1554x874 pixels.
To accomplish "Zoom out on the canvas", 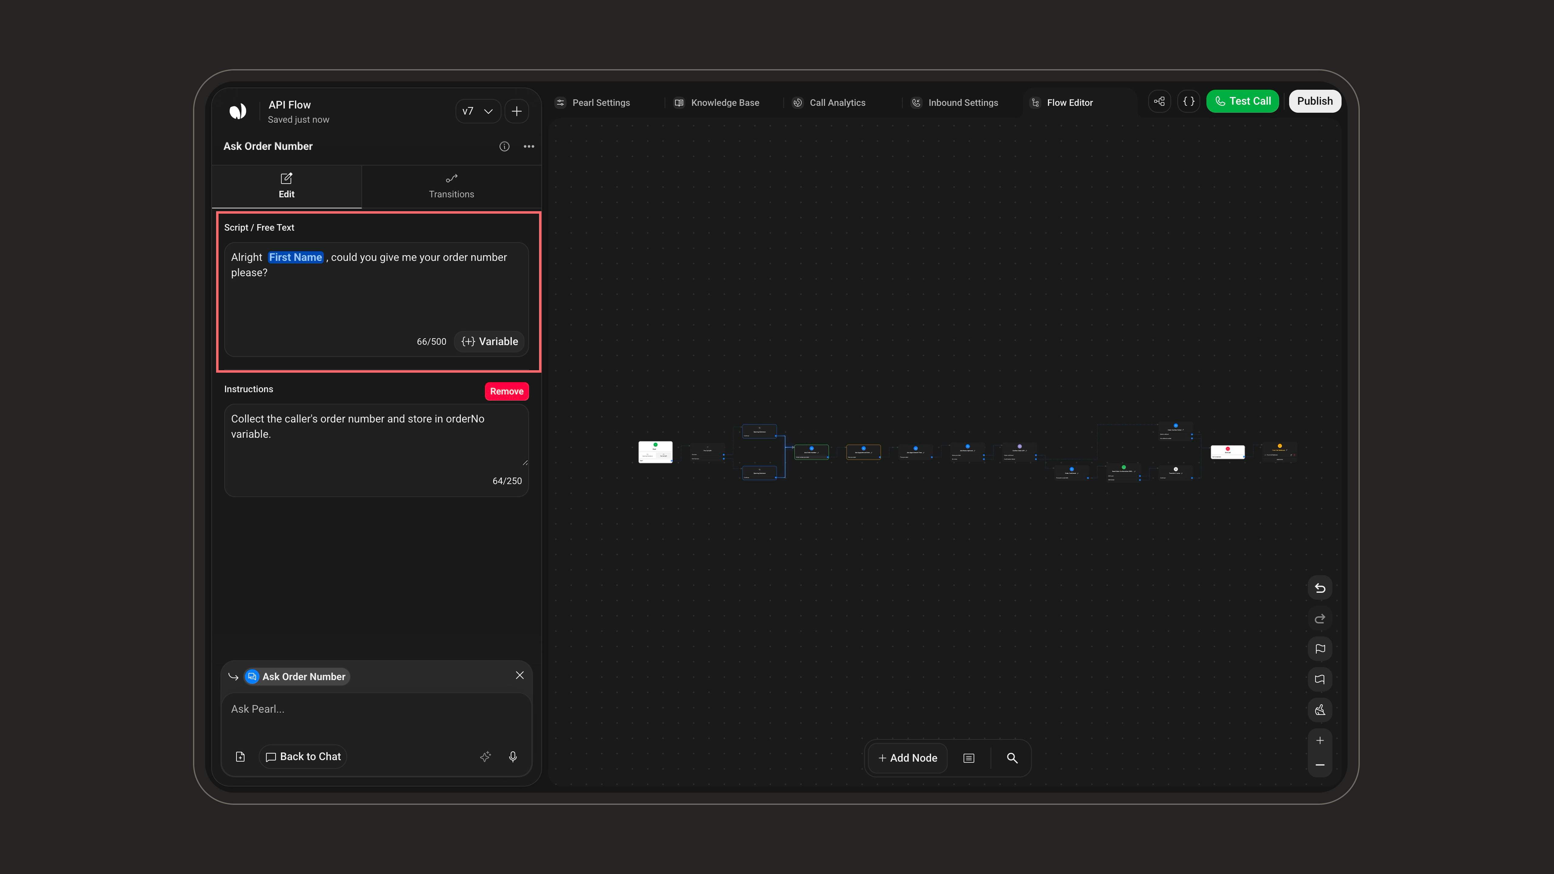I will (1320, 765).
